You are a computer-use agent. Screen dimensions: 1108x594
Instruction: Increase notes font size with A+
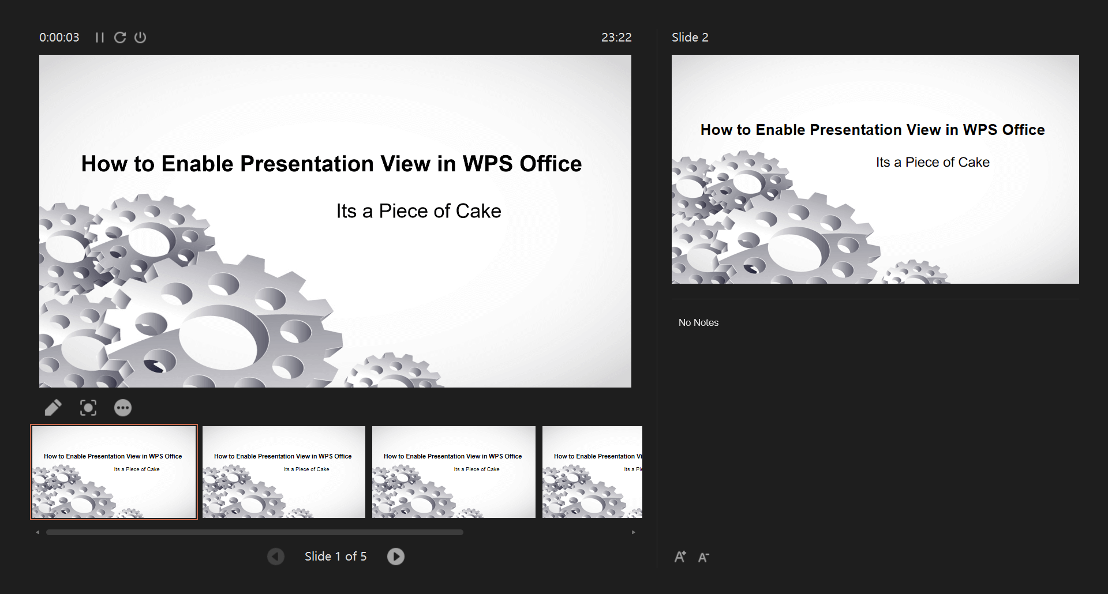pyautogui.click(x=680, y=556)
